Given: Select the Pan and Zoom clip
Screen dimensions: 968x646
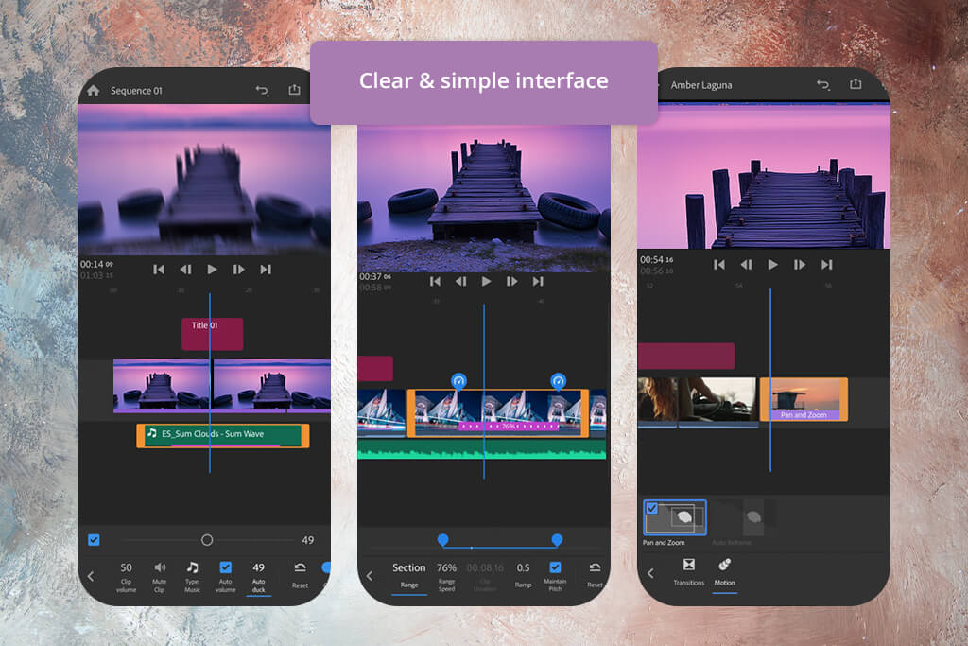Looking at the screenshot, I should [804, 399].
